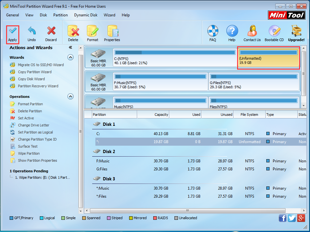Discard all pending changes

(51, 35)
